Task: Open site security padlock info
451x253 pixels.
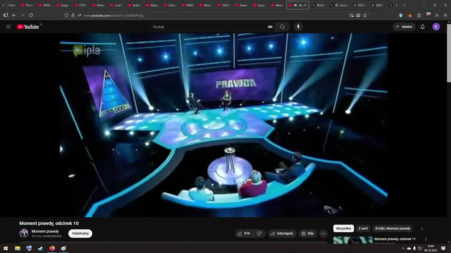Action: 73,15
